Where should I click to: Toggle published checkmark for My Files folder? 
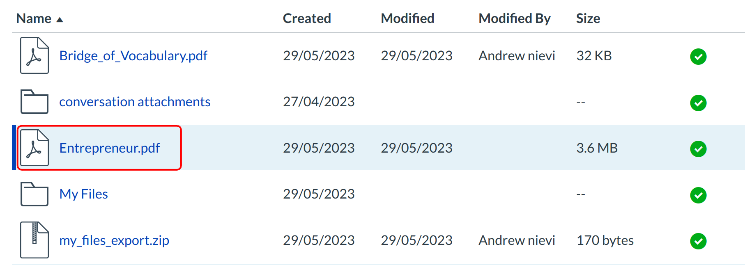698,195
